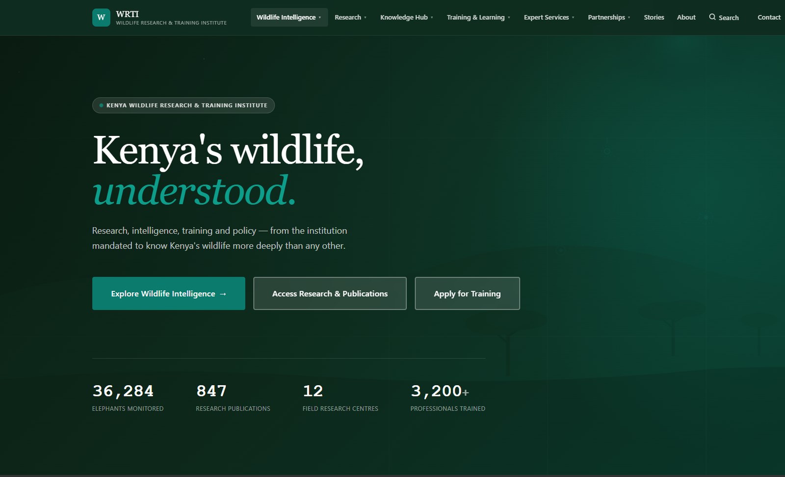Click the RESEARCH PUBLICATIONS label
Screen dimensions: 785x477
pyautogui.click(x=233, y=408)
